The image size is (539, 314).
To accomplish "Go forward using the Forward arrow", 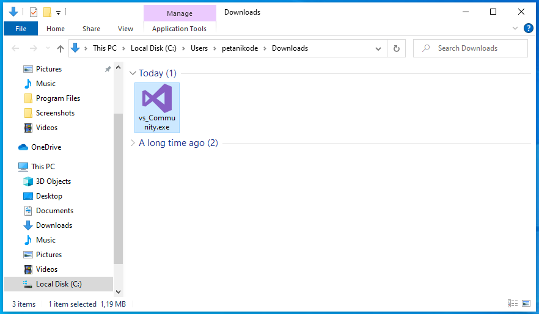I will point(34,48).
